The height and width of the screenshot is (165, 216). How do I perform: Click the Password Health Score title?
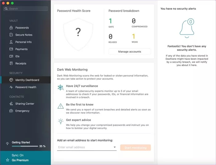point(74,11)
